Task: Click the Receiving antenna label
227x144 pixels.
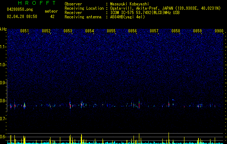Action: point(83,17)
